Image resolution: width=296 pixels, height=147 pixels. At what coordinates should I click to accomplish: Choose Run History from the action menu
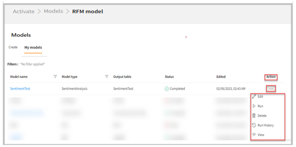coord(265,125)
